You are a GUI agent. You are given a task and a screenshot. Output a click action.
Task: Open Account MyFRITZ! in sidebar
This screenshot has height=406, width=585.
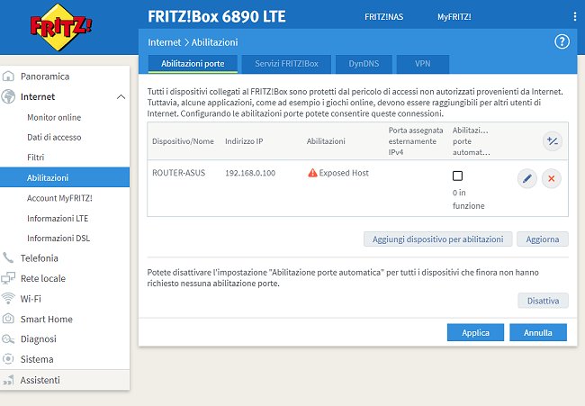click(59, 198)
